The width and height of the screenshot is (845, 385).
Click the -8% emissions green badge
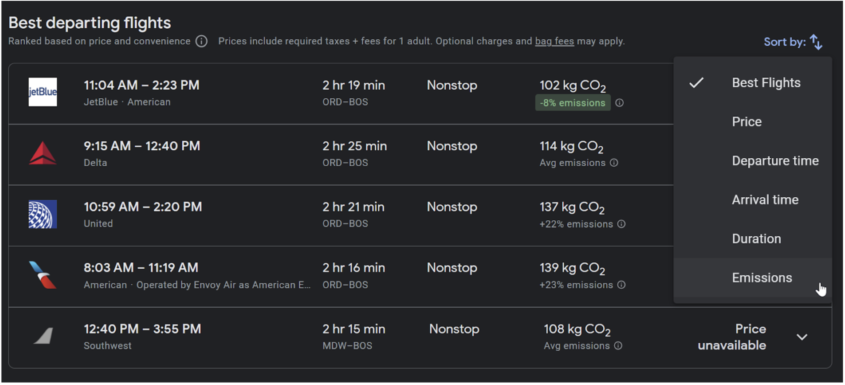click(572, 103)
